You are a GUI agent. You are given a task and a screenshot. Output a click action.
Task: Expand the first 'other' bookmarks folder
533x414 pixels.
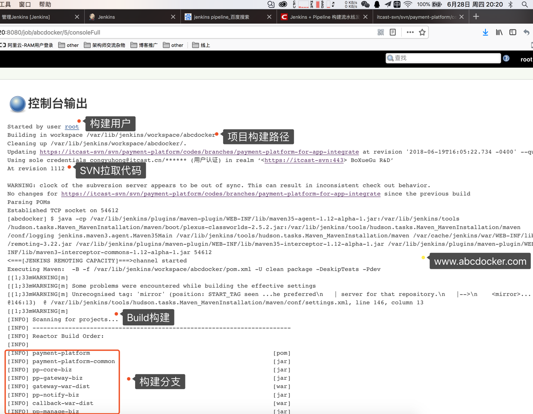point(68,45)
